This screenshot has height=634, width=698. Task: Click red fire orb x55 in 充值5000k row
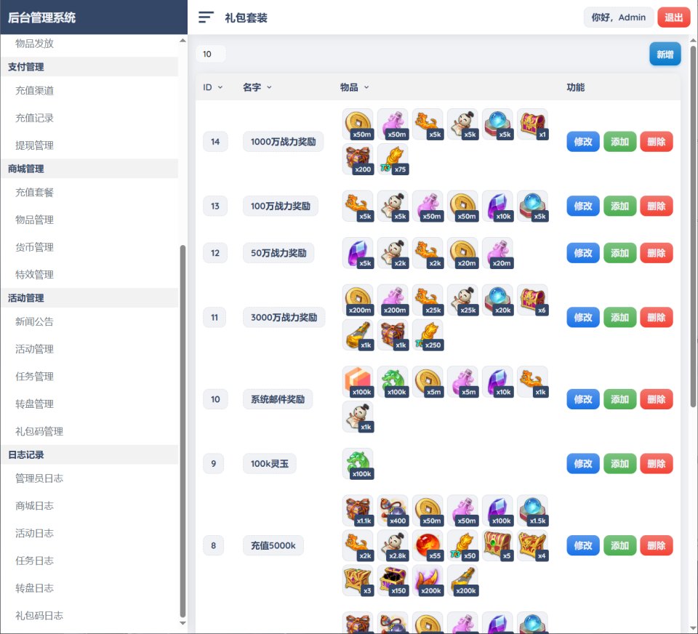tap(428, 545)
